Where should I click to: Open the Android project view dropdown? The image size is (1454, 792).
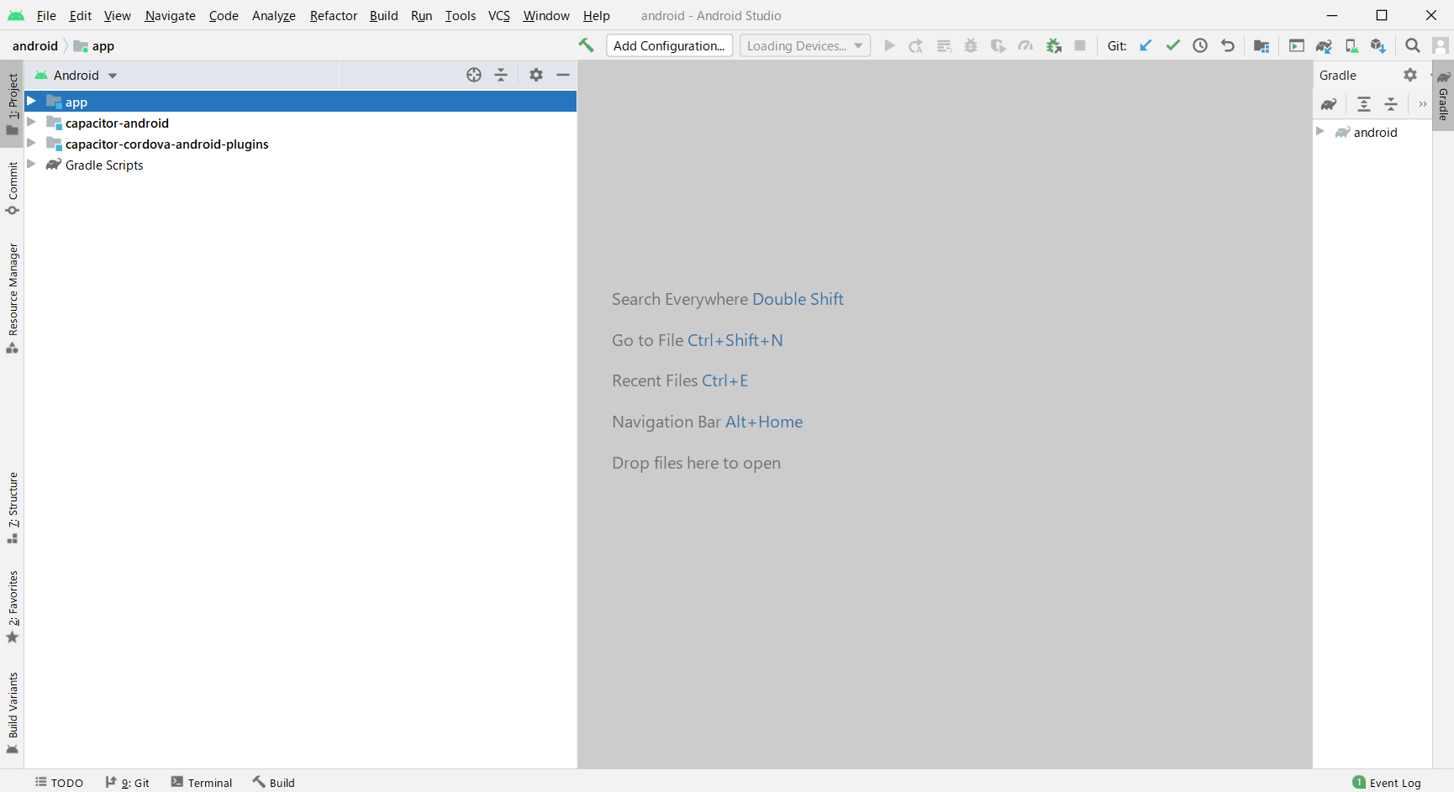(76, 75)
